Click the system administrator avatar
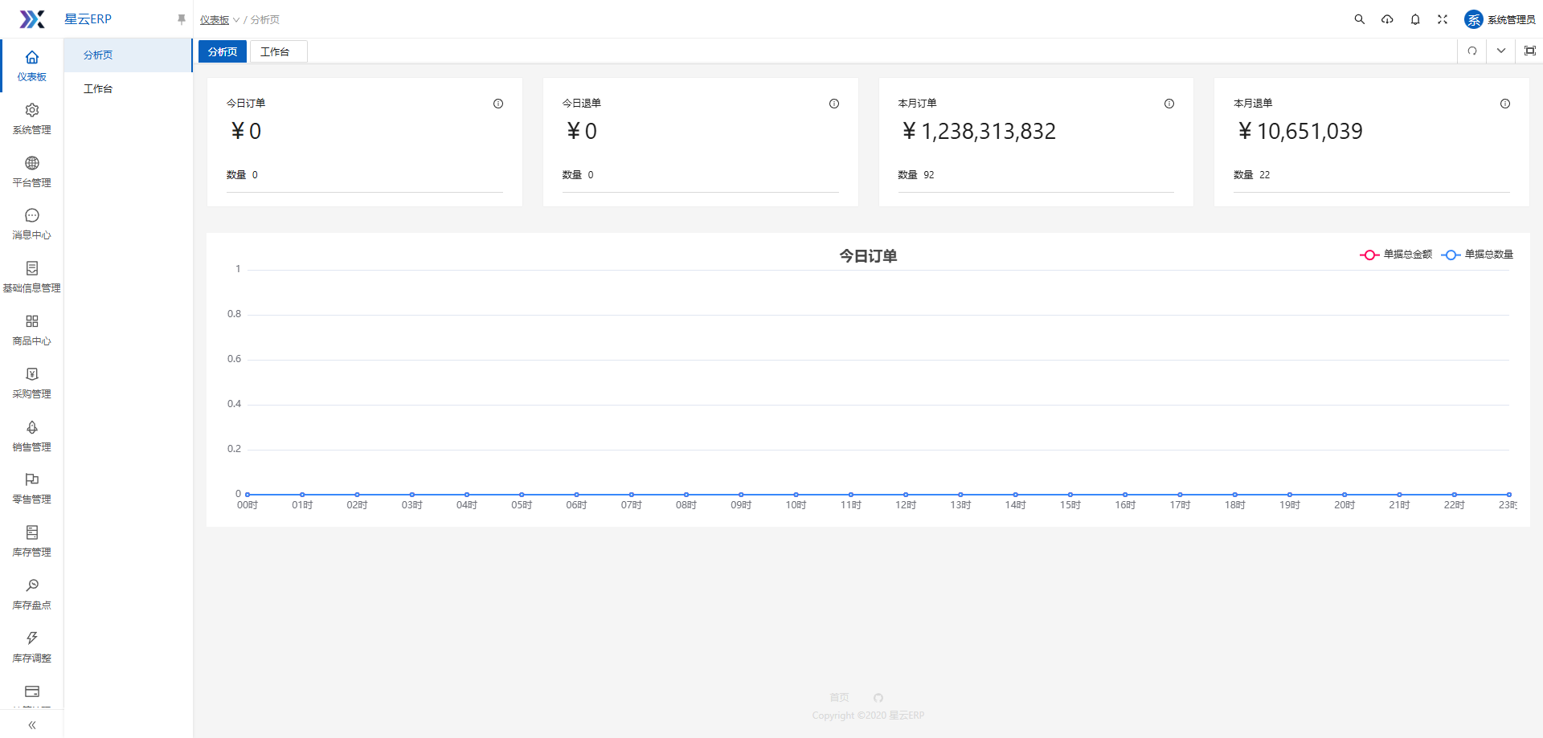The image size is (1543, 738). tap(1474, 19)
